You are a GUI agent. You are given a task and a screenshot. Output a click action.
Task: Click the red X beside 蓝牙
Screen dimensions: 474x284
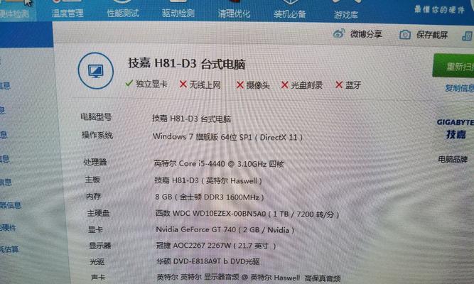click(x=339, y=85)
